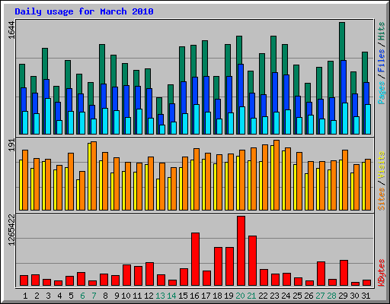Click the Visits legend label
390x304 pixels.
[x=382, y=165]
